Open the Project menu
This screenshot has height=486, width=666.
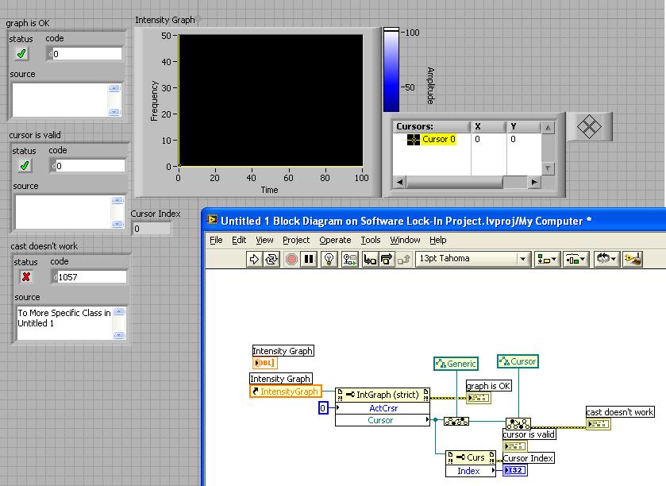click(x=296, y=240)
